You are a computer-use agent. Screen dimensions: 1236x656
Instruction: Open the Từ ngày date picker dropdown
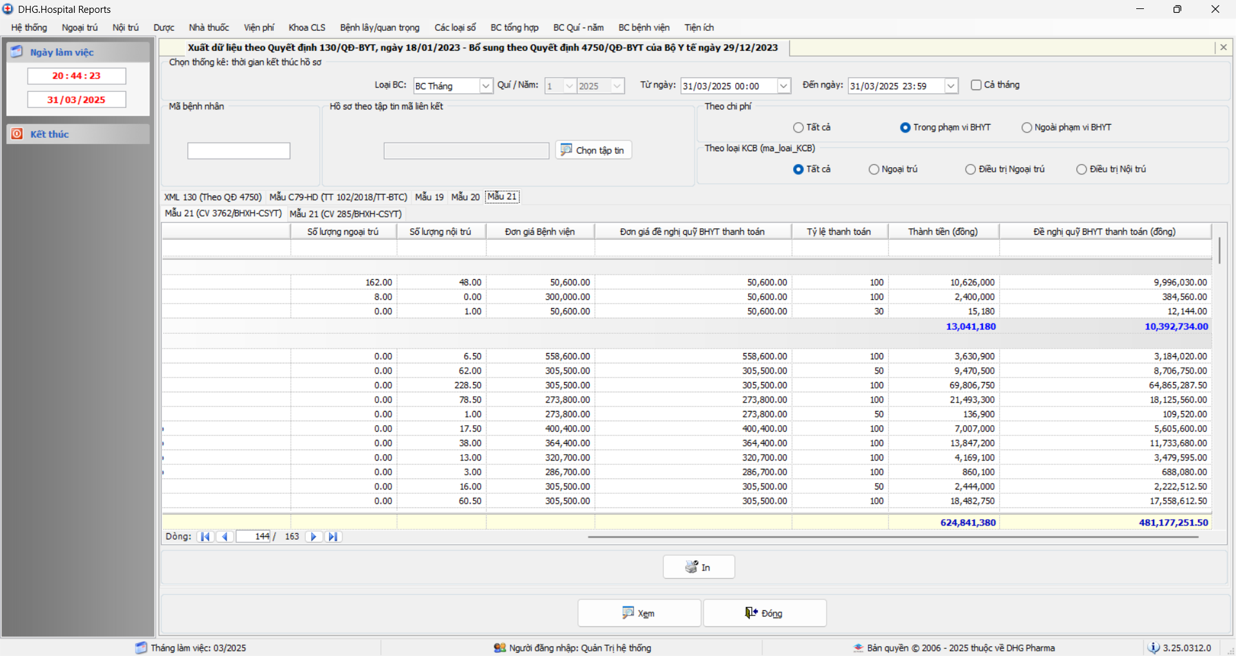[783, 86]
